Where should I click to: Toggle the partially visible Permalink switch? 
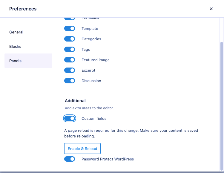click(70, 19)
